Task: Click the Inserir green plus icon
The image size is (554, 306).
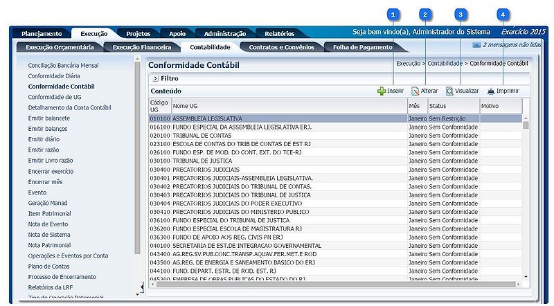Action: (x=382, y=91)
